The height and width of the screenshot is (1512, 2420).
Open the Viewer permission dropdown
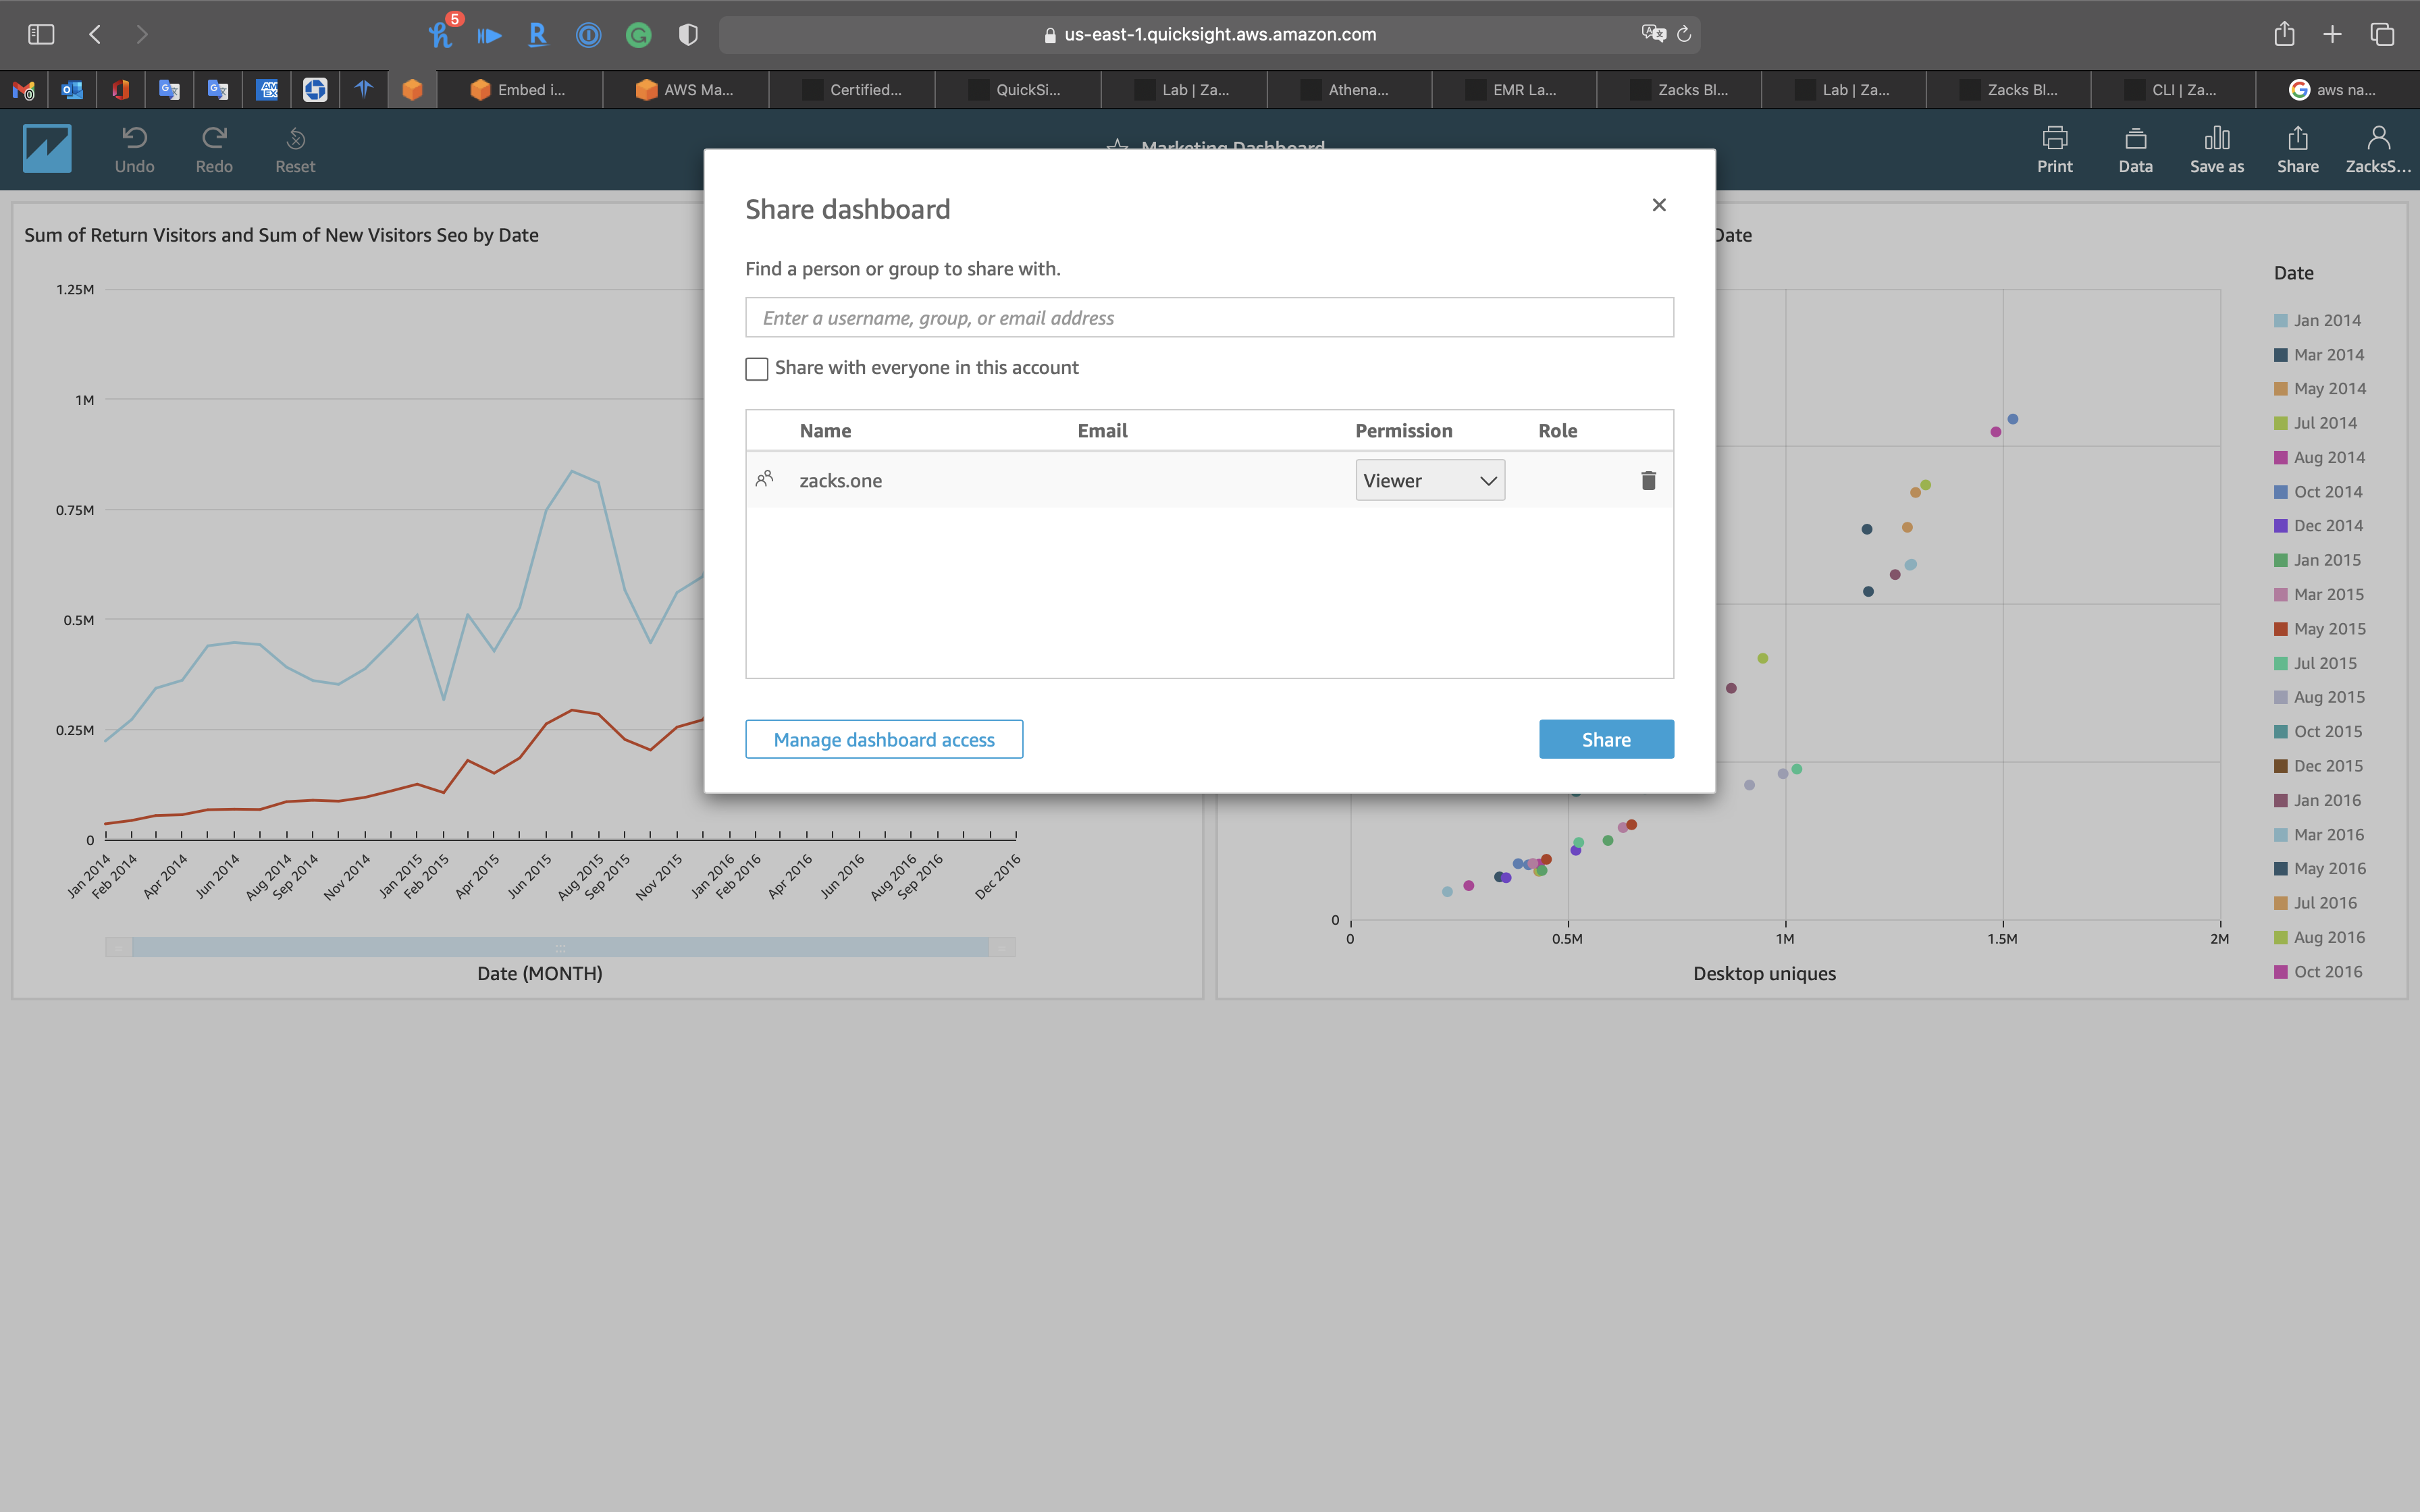[1429, 481]
